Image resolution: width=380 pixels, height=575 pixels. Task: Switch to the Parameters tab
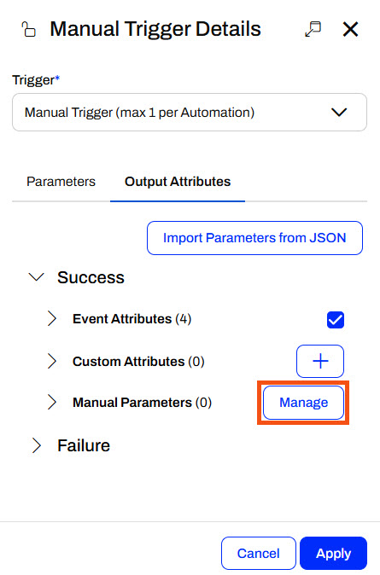(61, 182)
